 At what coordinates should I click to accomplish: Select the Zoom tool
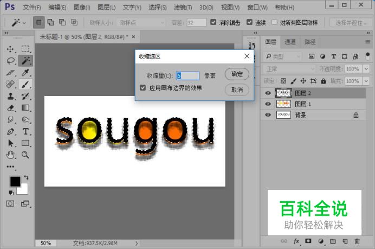[25, 155]
